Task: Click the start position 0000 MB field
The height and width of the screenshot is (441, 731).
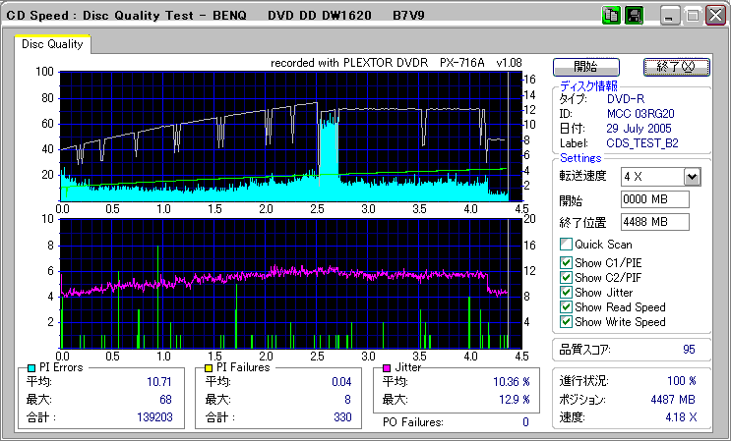Action: (654, 199)
